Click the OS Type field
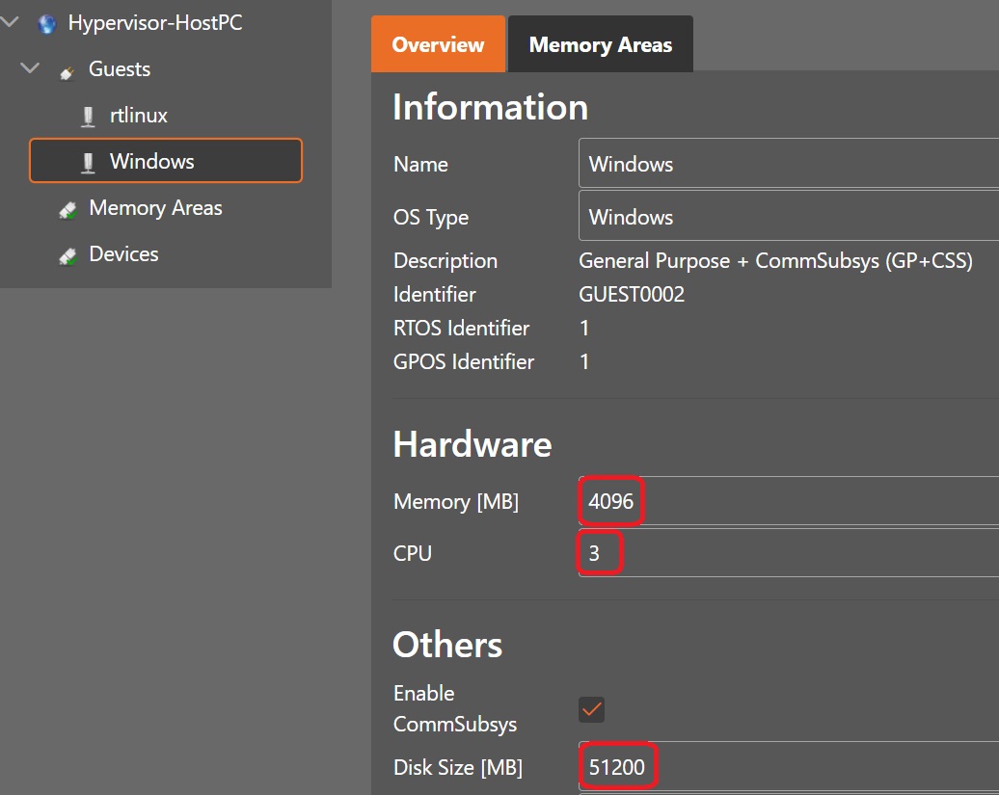Viewport: 999px width, 795px height. pyautogui.click(x=787, y=217)
